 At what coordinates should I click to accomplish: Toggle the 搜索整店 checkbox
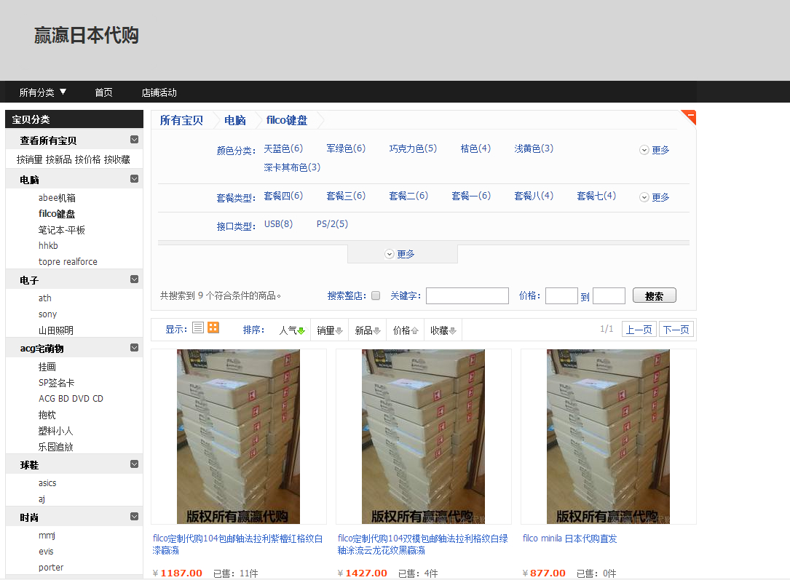point(376,295)
